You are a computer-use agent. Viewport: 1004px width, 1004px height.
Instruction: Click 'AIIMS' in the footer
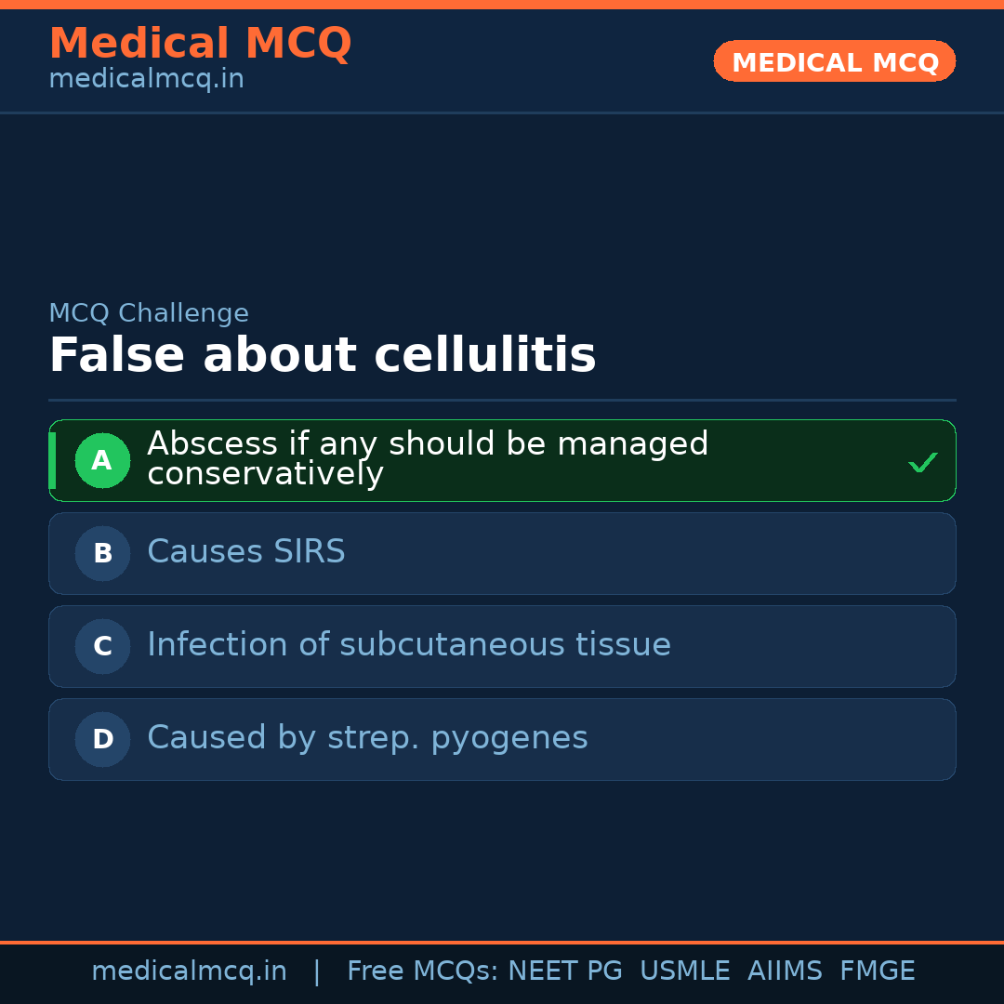click(785, 971)
